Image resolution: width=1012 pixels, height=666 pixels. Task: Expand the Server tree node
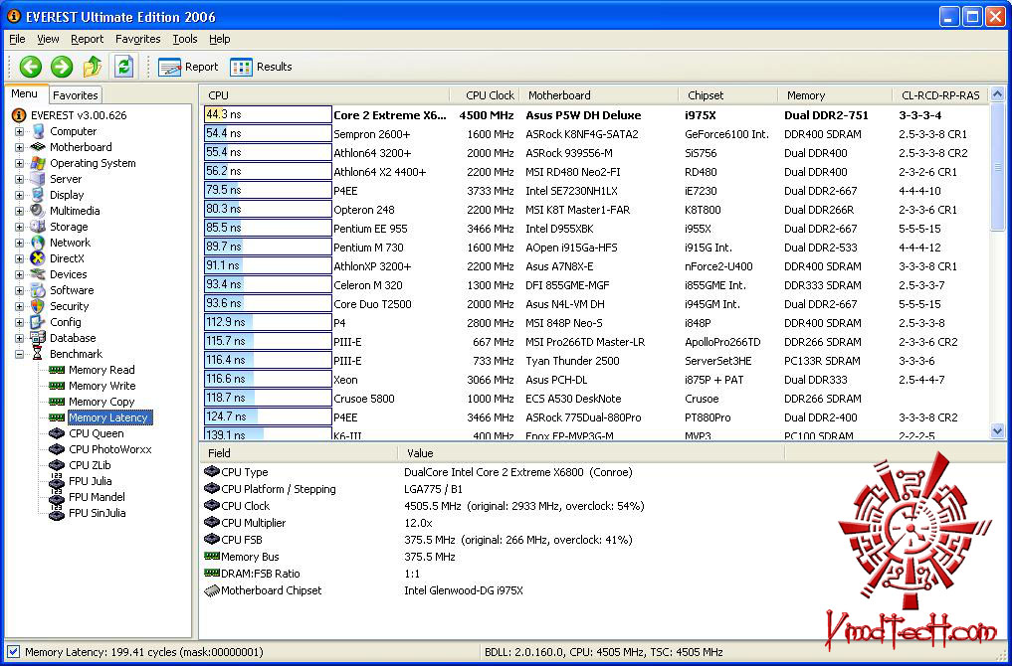tap(19, 179)
